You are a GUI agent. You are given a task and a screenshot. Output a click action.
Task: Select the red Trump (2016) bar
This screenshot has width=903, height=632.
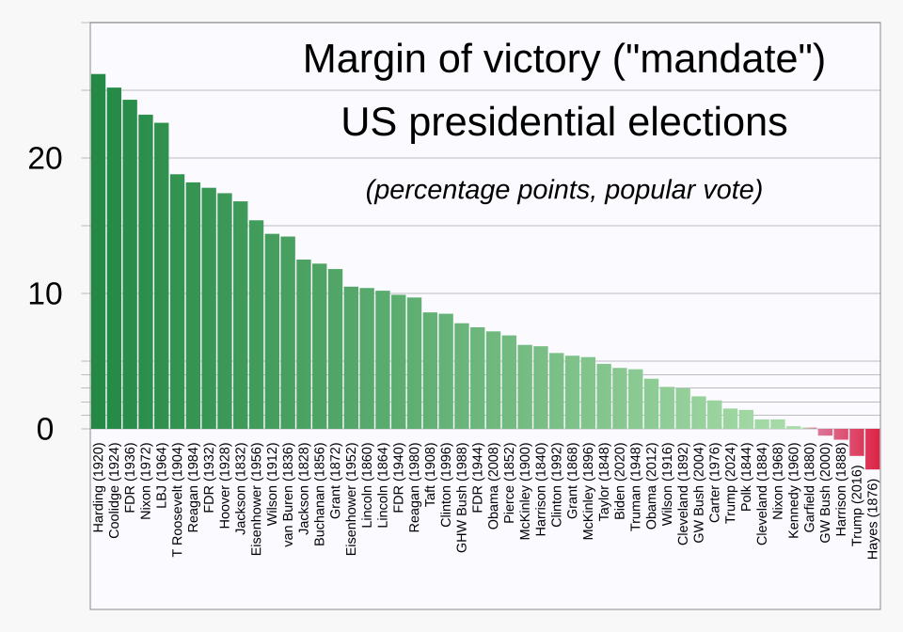(x=857, y=442)
